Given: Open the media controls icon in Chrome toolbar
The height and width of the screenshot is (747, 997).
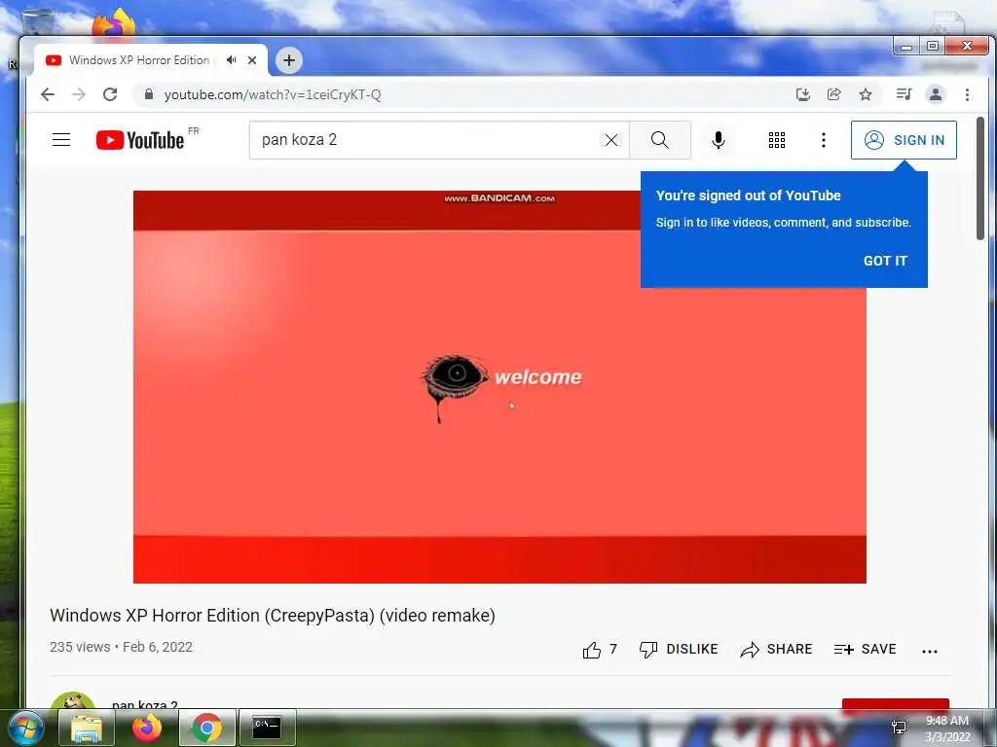Looking at the screenshot, I should pyautogui.click(x=904, y=94).
